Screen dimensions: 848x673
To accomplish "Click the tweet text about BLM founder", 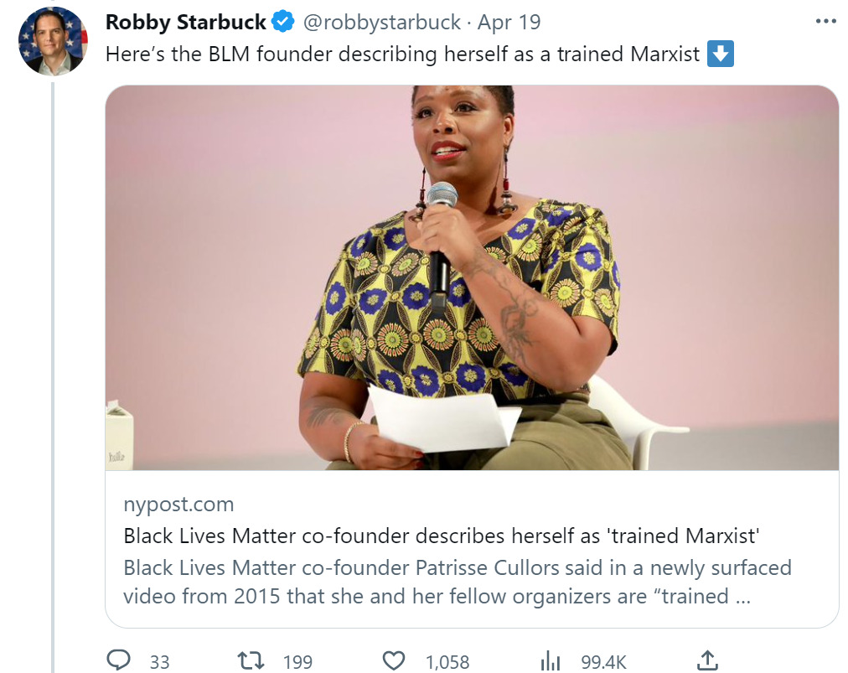I will pos(402,55).
